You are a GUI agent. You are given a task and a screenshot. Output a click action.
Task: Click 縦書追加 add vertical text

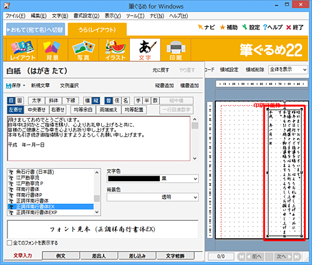164,86
